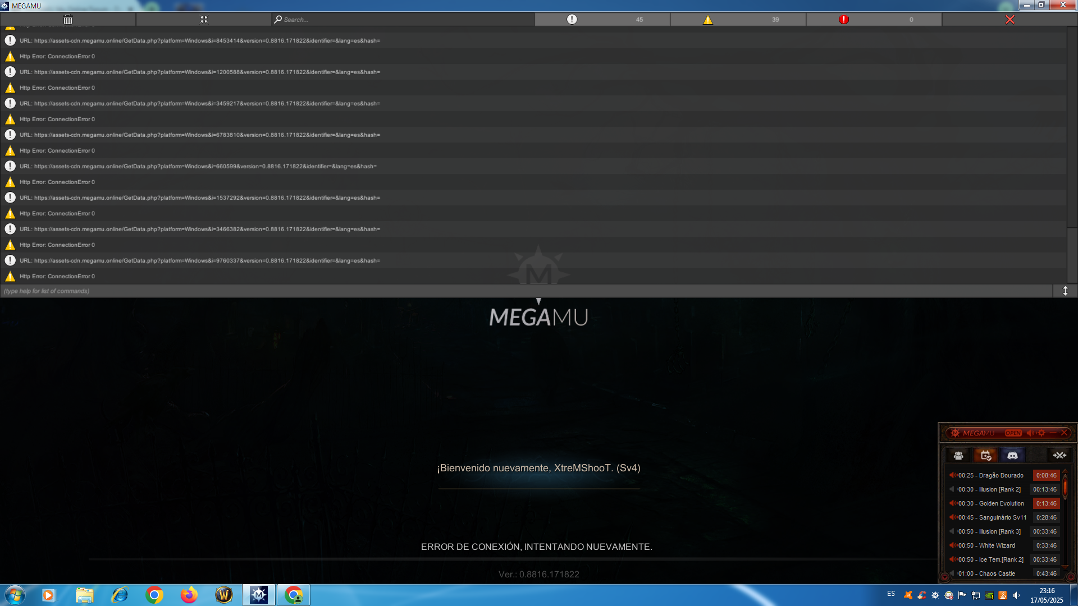Open Avast tray icon
The image size is (1078, 606).
click(908, 595)
